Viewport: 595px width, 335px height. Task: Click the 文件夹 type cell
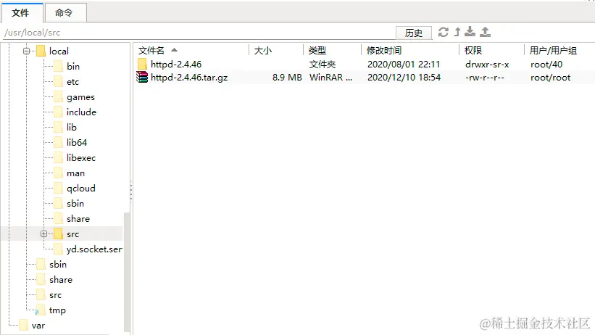tap(323, 65)
